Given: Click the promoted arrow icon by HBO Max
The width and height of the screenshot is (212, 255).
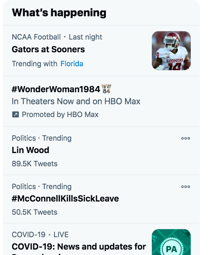Looking at the screenshot, I should point(15,114).
